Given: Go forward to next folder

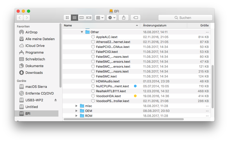Looking at the screenshot, I should coord(27,18).
